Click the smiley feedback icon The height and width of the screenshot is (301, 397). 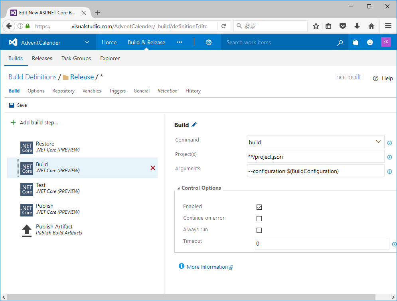coord(370,42)
